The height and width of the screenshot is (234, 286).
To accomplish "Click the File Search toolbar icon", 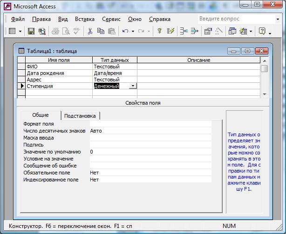I will (x=42, y=31).
